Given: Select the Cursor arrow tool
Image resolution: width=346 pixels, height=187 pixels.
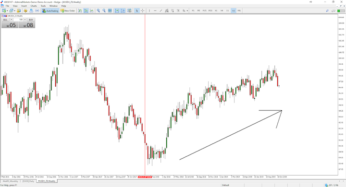Looking at the screenshot, I should pos(137,11).
